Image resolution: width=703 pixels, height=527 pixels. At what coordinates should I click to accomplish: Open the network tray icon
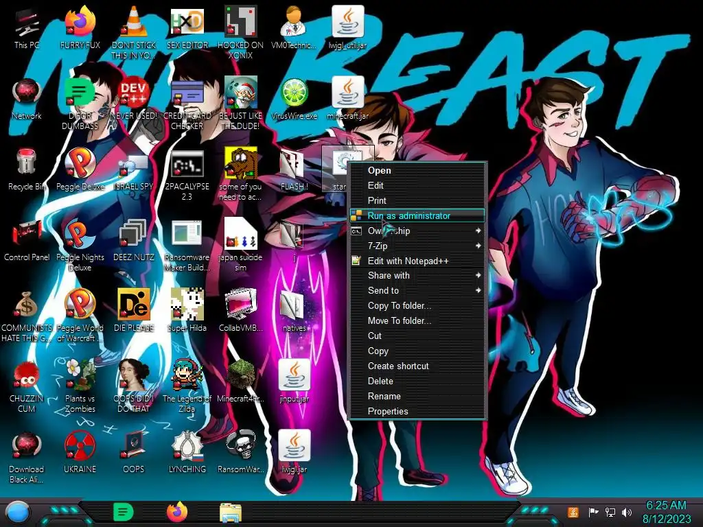[x=610, y=512]
